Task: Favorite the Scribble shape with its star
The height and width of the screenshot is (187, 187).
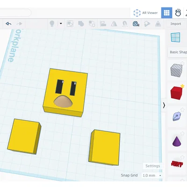Action: pyautogui.click(x=182, y=110)
